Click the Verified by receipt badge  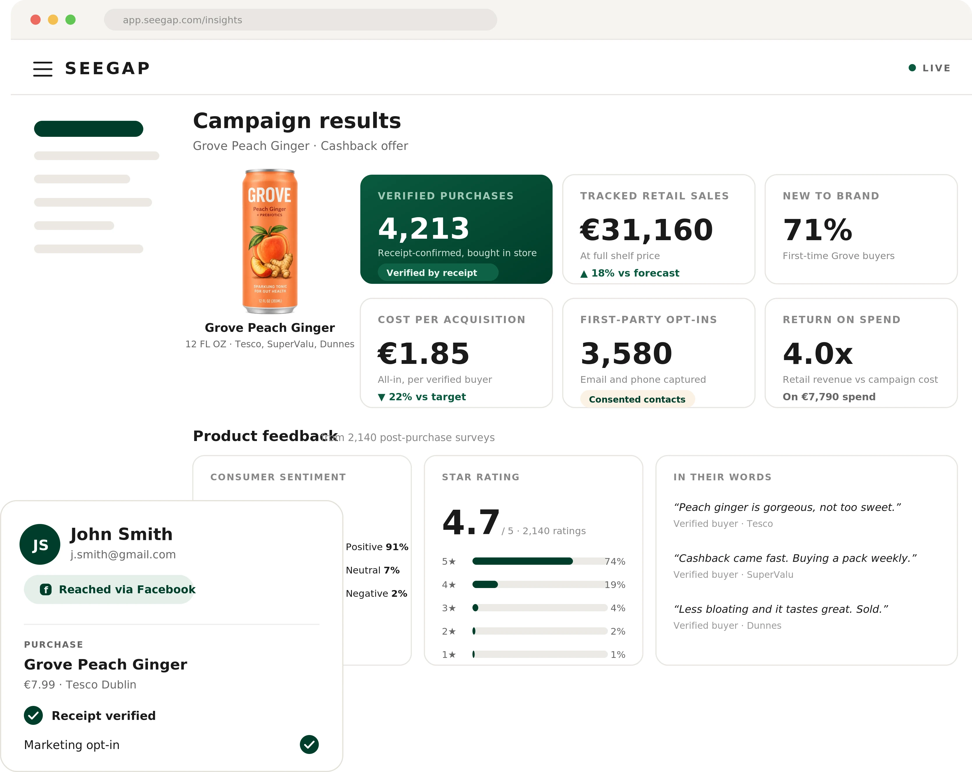438,273
